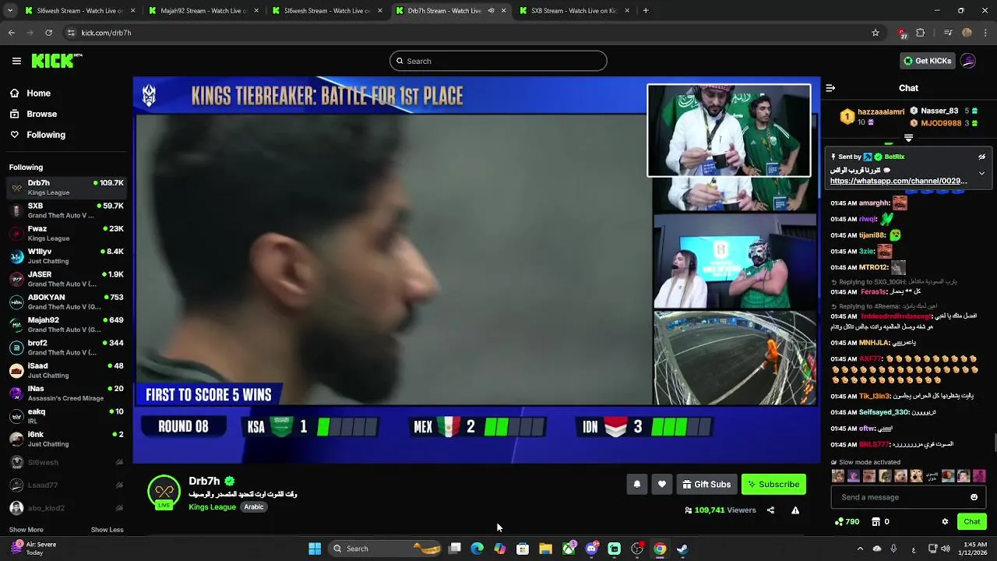Open File Explorer from taskbar
997x561 pixels.
[545, 549]
